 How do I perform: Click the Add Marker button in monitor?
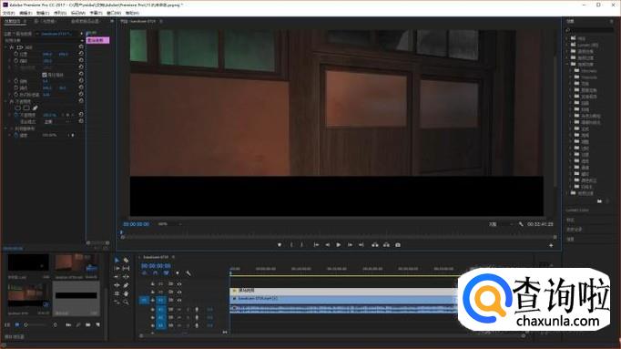[x=280, y=245]
